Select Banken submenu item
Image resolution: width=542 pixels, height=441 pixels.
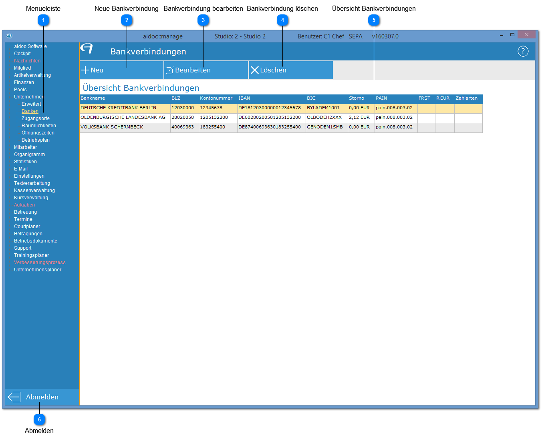click(x=30, y=111)
